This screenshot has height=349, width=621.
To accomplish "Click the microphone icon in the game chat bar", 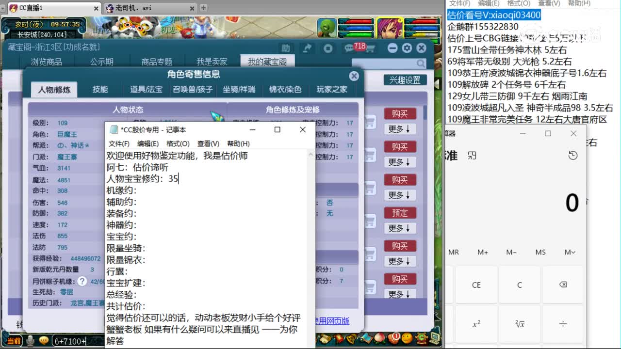I will pyautogui.click(x=30, y=341).
